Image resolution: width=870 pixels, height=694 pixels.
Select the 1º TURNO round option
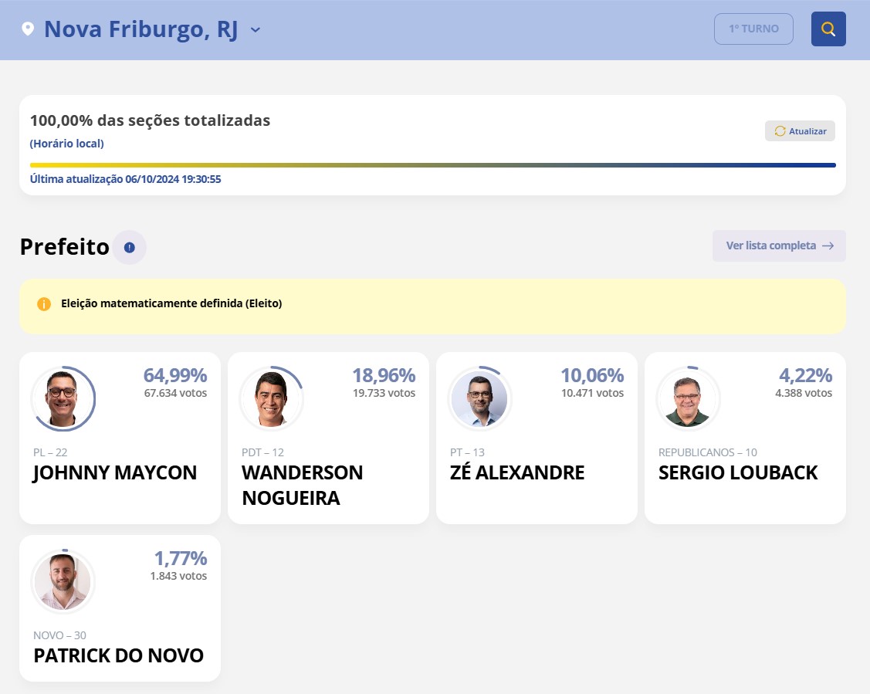[x=753, y=28]
